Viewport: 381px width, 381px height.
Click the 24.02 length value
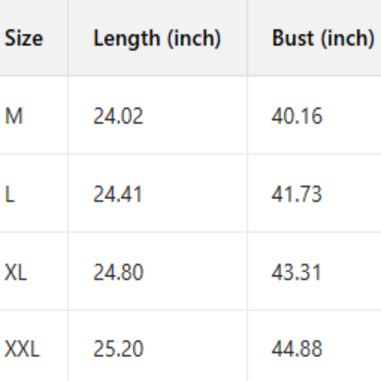[x=118, y=116]
